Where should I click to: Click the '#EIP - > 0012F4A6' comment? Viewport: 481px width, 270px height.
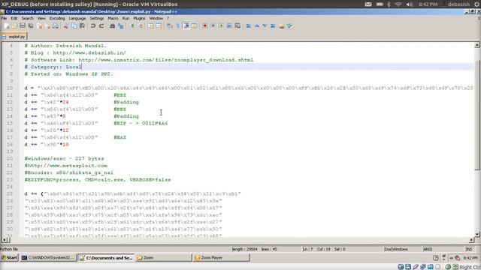(x=141, y=123)
